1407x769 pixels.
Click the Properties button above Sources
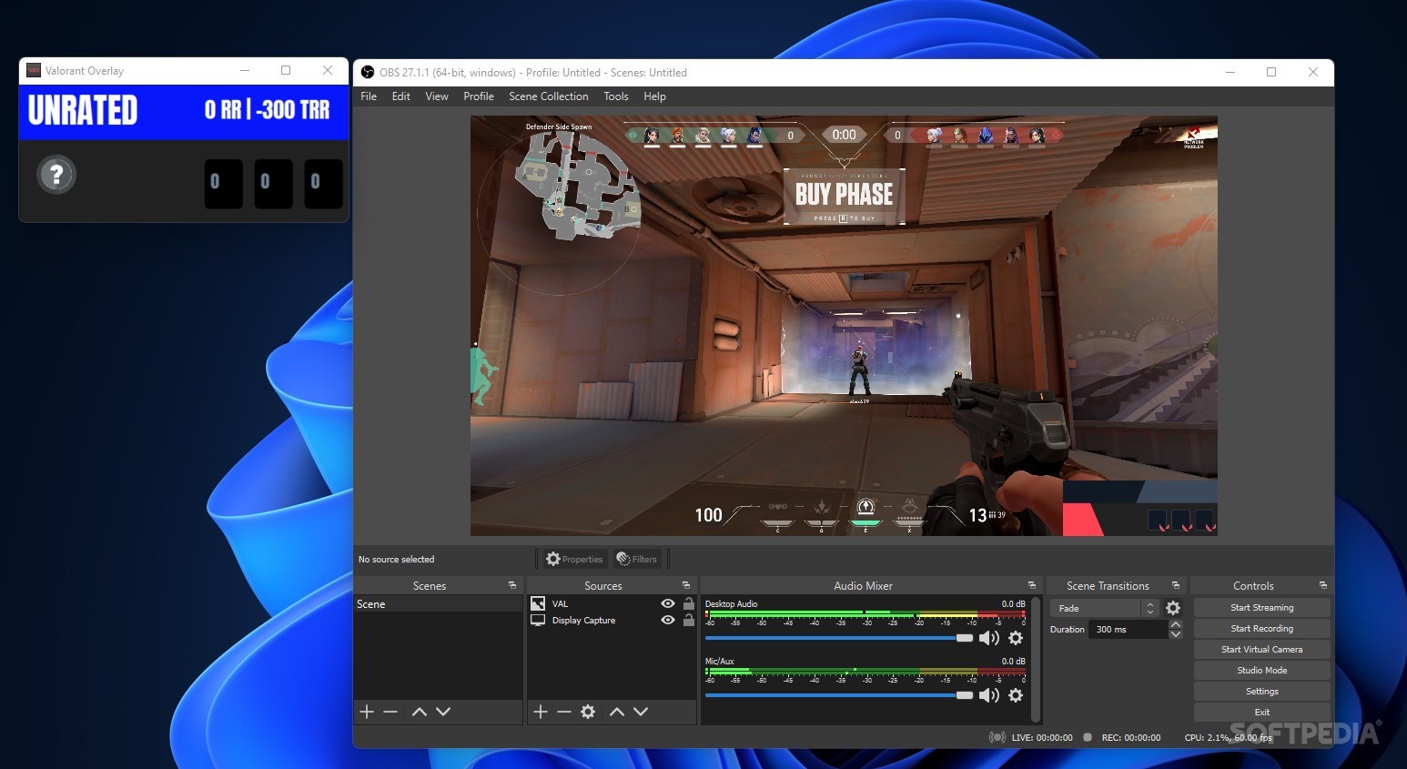[574, 559]
